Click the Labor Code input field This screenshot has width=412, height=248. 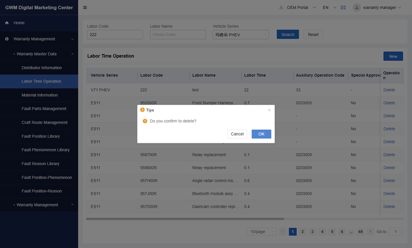pyautogui.click(x=115, y=35)
